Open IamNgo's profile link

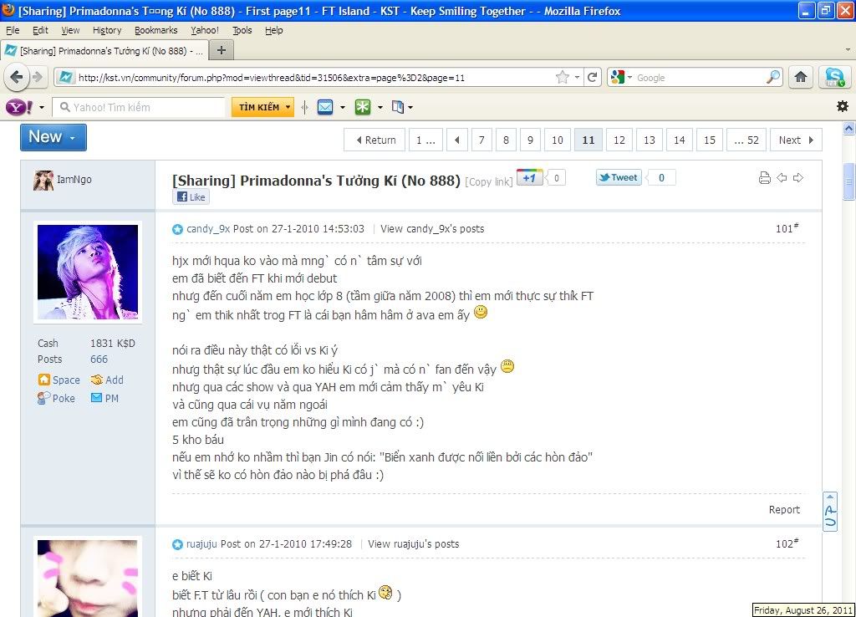coord(74,179)
